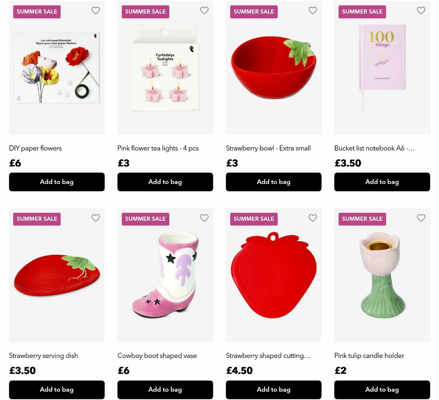Click Summer Sale badge on DIY paper flowers
439x400 pixels.
(37, 12)
